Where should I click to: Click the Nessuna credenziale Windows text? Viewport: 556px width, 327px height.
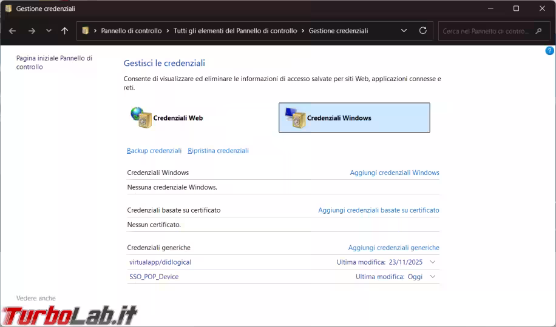point(172,187)
